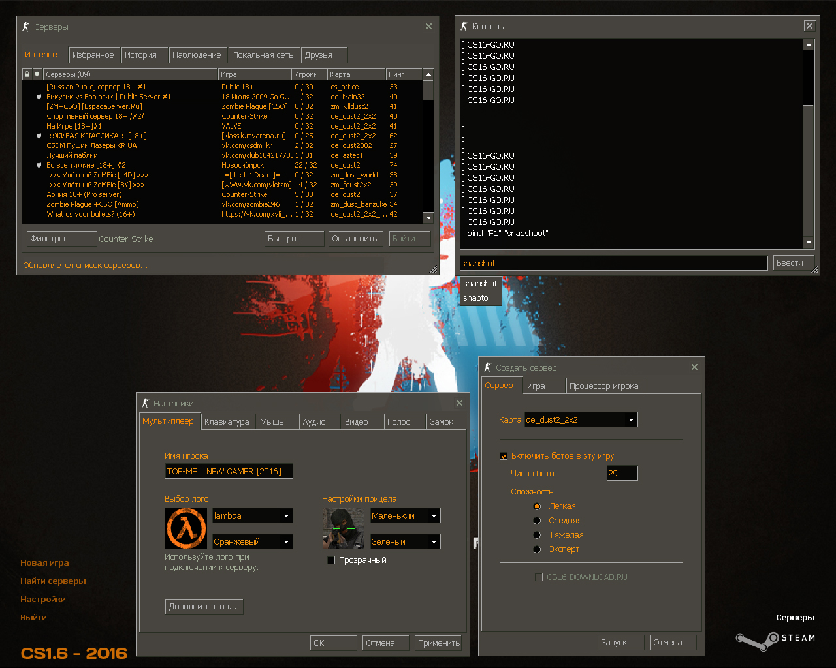
Task: Open the Процессор игрока tab
Action: (x=604, y=386)
